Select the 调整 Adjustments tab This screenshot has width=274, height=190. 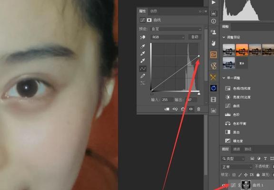(225, 27)
